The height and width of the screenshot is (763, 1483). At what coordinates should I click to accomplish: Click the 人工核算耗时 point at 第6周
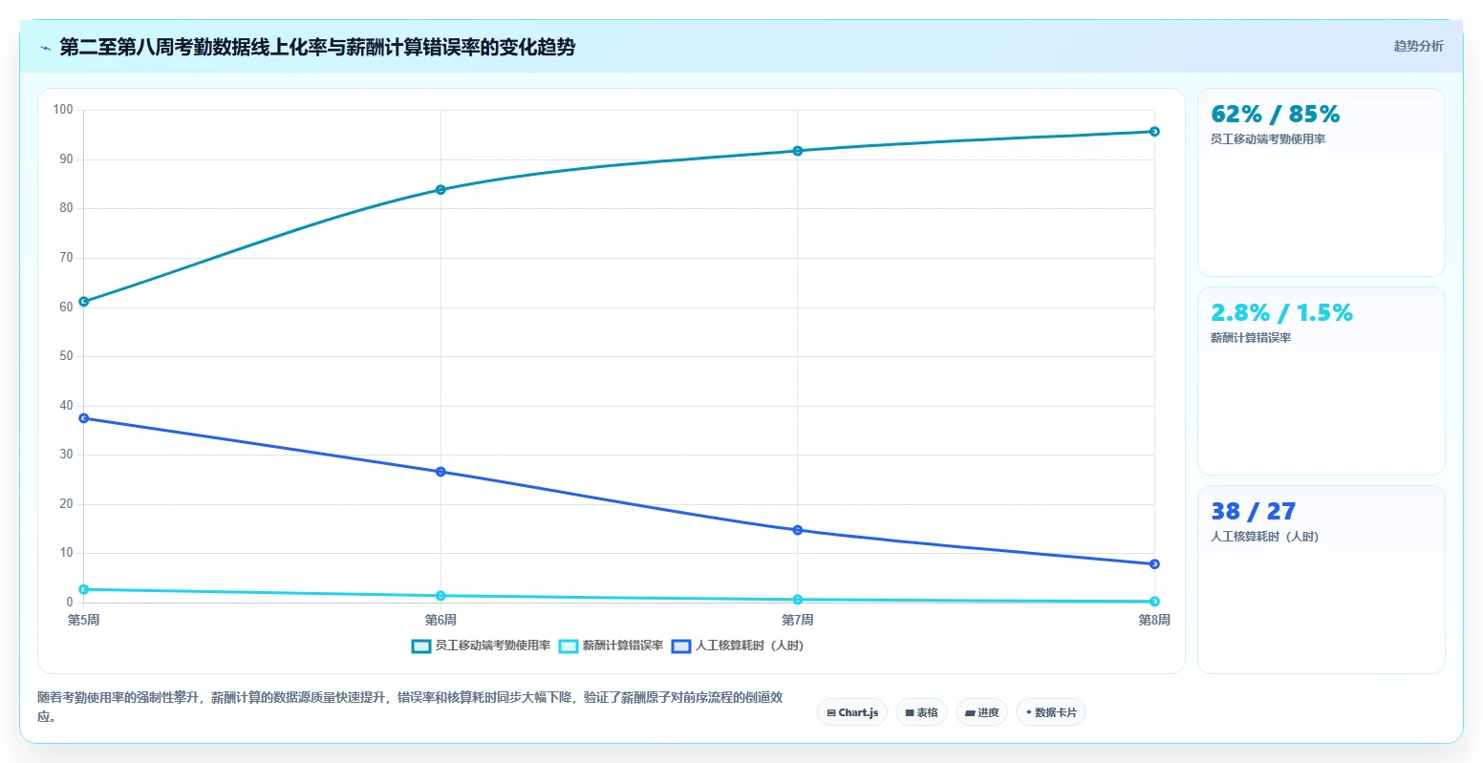(441, 472)
